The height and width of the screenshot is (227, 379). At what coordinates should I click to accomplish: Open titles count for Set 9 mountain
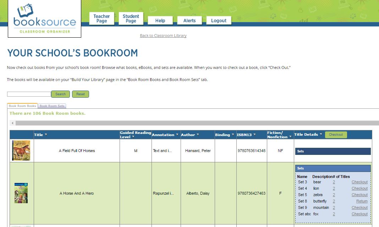click(334, 208)
